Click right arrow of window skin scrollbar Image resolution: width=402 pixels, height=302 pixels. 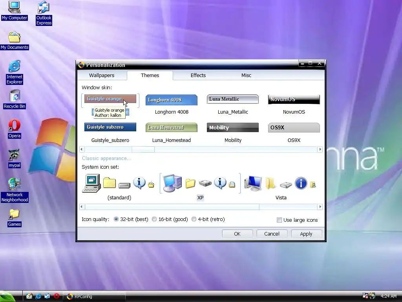320,149
